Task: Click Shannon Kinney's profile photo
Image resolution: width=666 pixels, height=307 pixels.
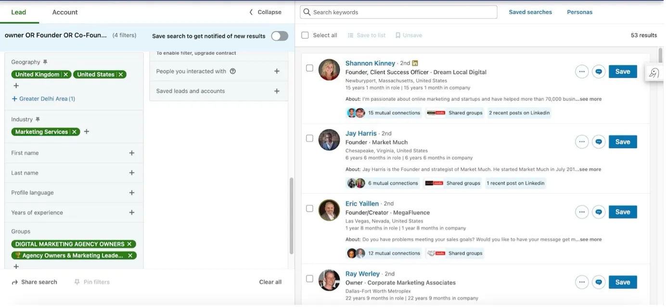Action: 329,70
